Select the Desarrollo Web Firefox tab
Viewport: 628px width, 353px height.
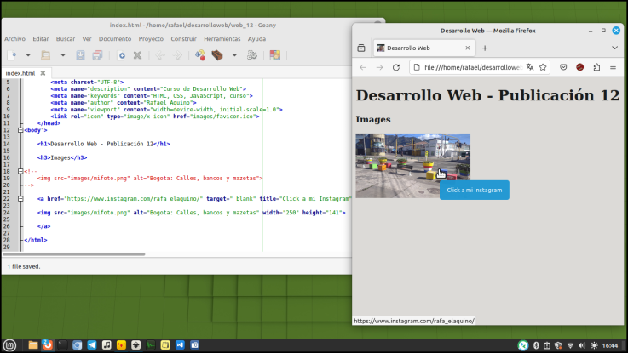tap(424, 48)
